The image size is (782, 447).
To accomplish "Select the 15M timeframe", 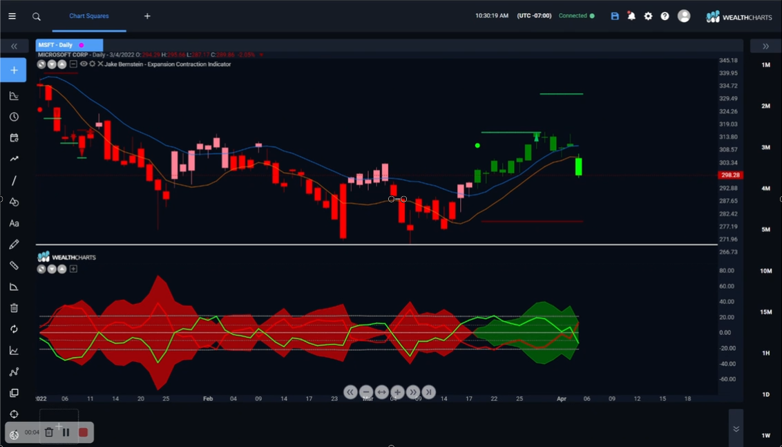I will pos(765,312).
